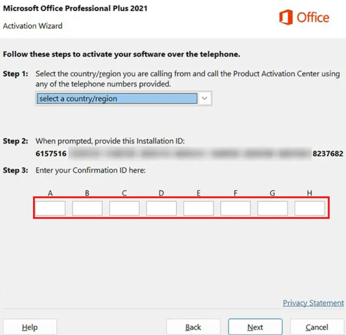Click Installation ID starting digits 6157516
The height and width of the screenshot is (335, 346).
click(x=51, y=153)
